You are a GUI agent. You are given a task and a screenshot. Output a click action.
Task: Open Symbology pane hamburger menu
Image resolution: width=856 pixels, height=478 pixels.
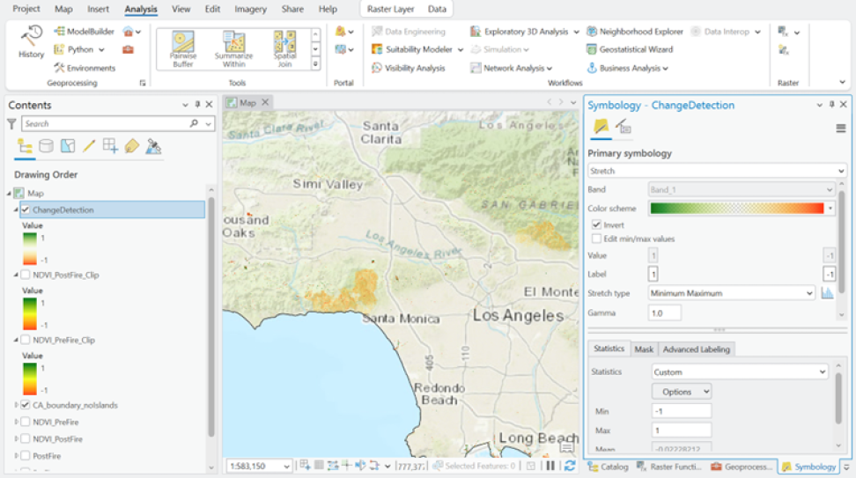click(841, 129)
